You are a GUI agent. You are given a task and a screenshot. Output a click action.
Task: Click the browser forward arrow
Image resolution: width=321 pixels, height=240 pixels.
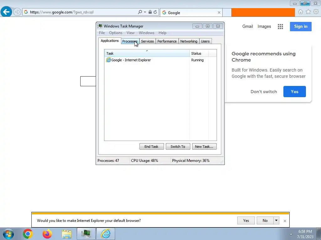(x=17, y=12)
